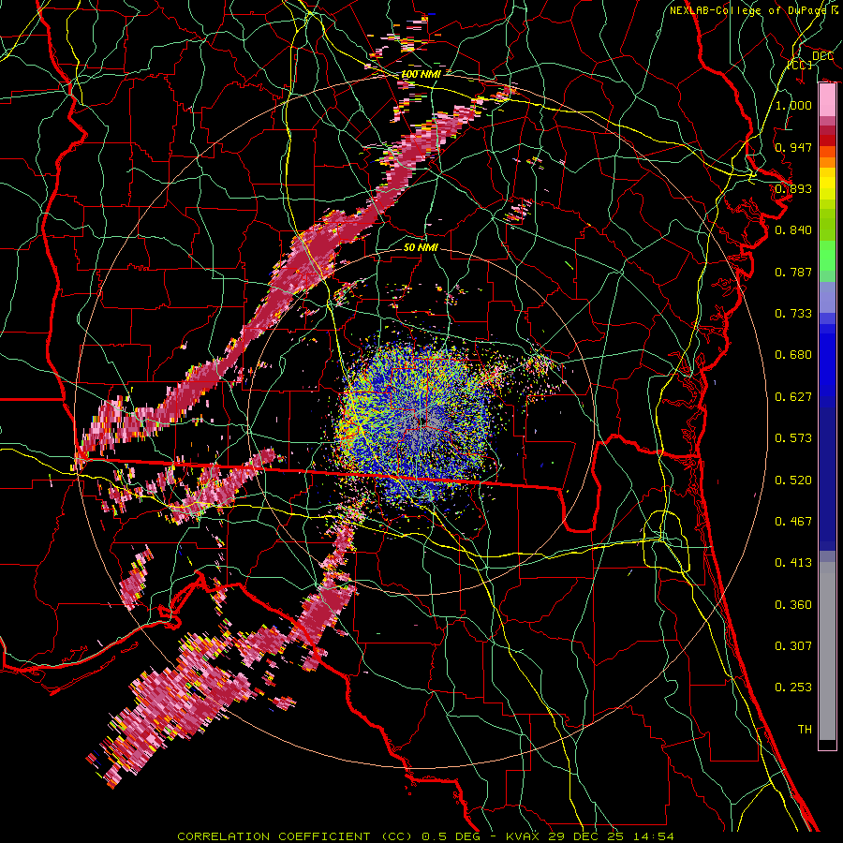Click the 0.253 legend value
This screenshot has height=843, width=843.
pos(793,688)
